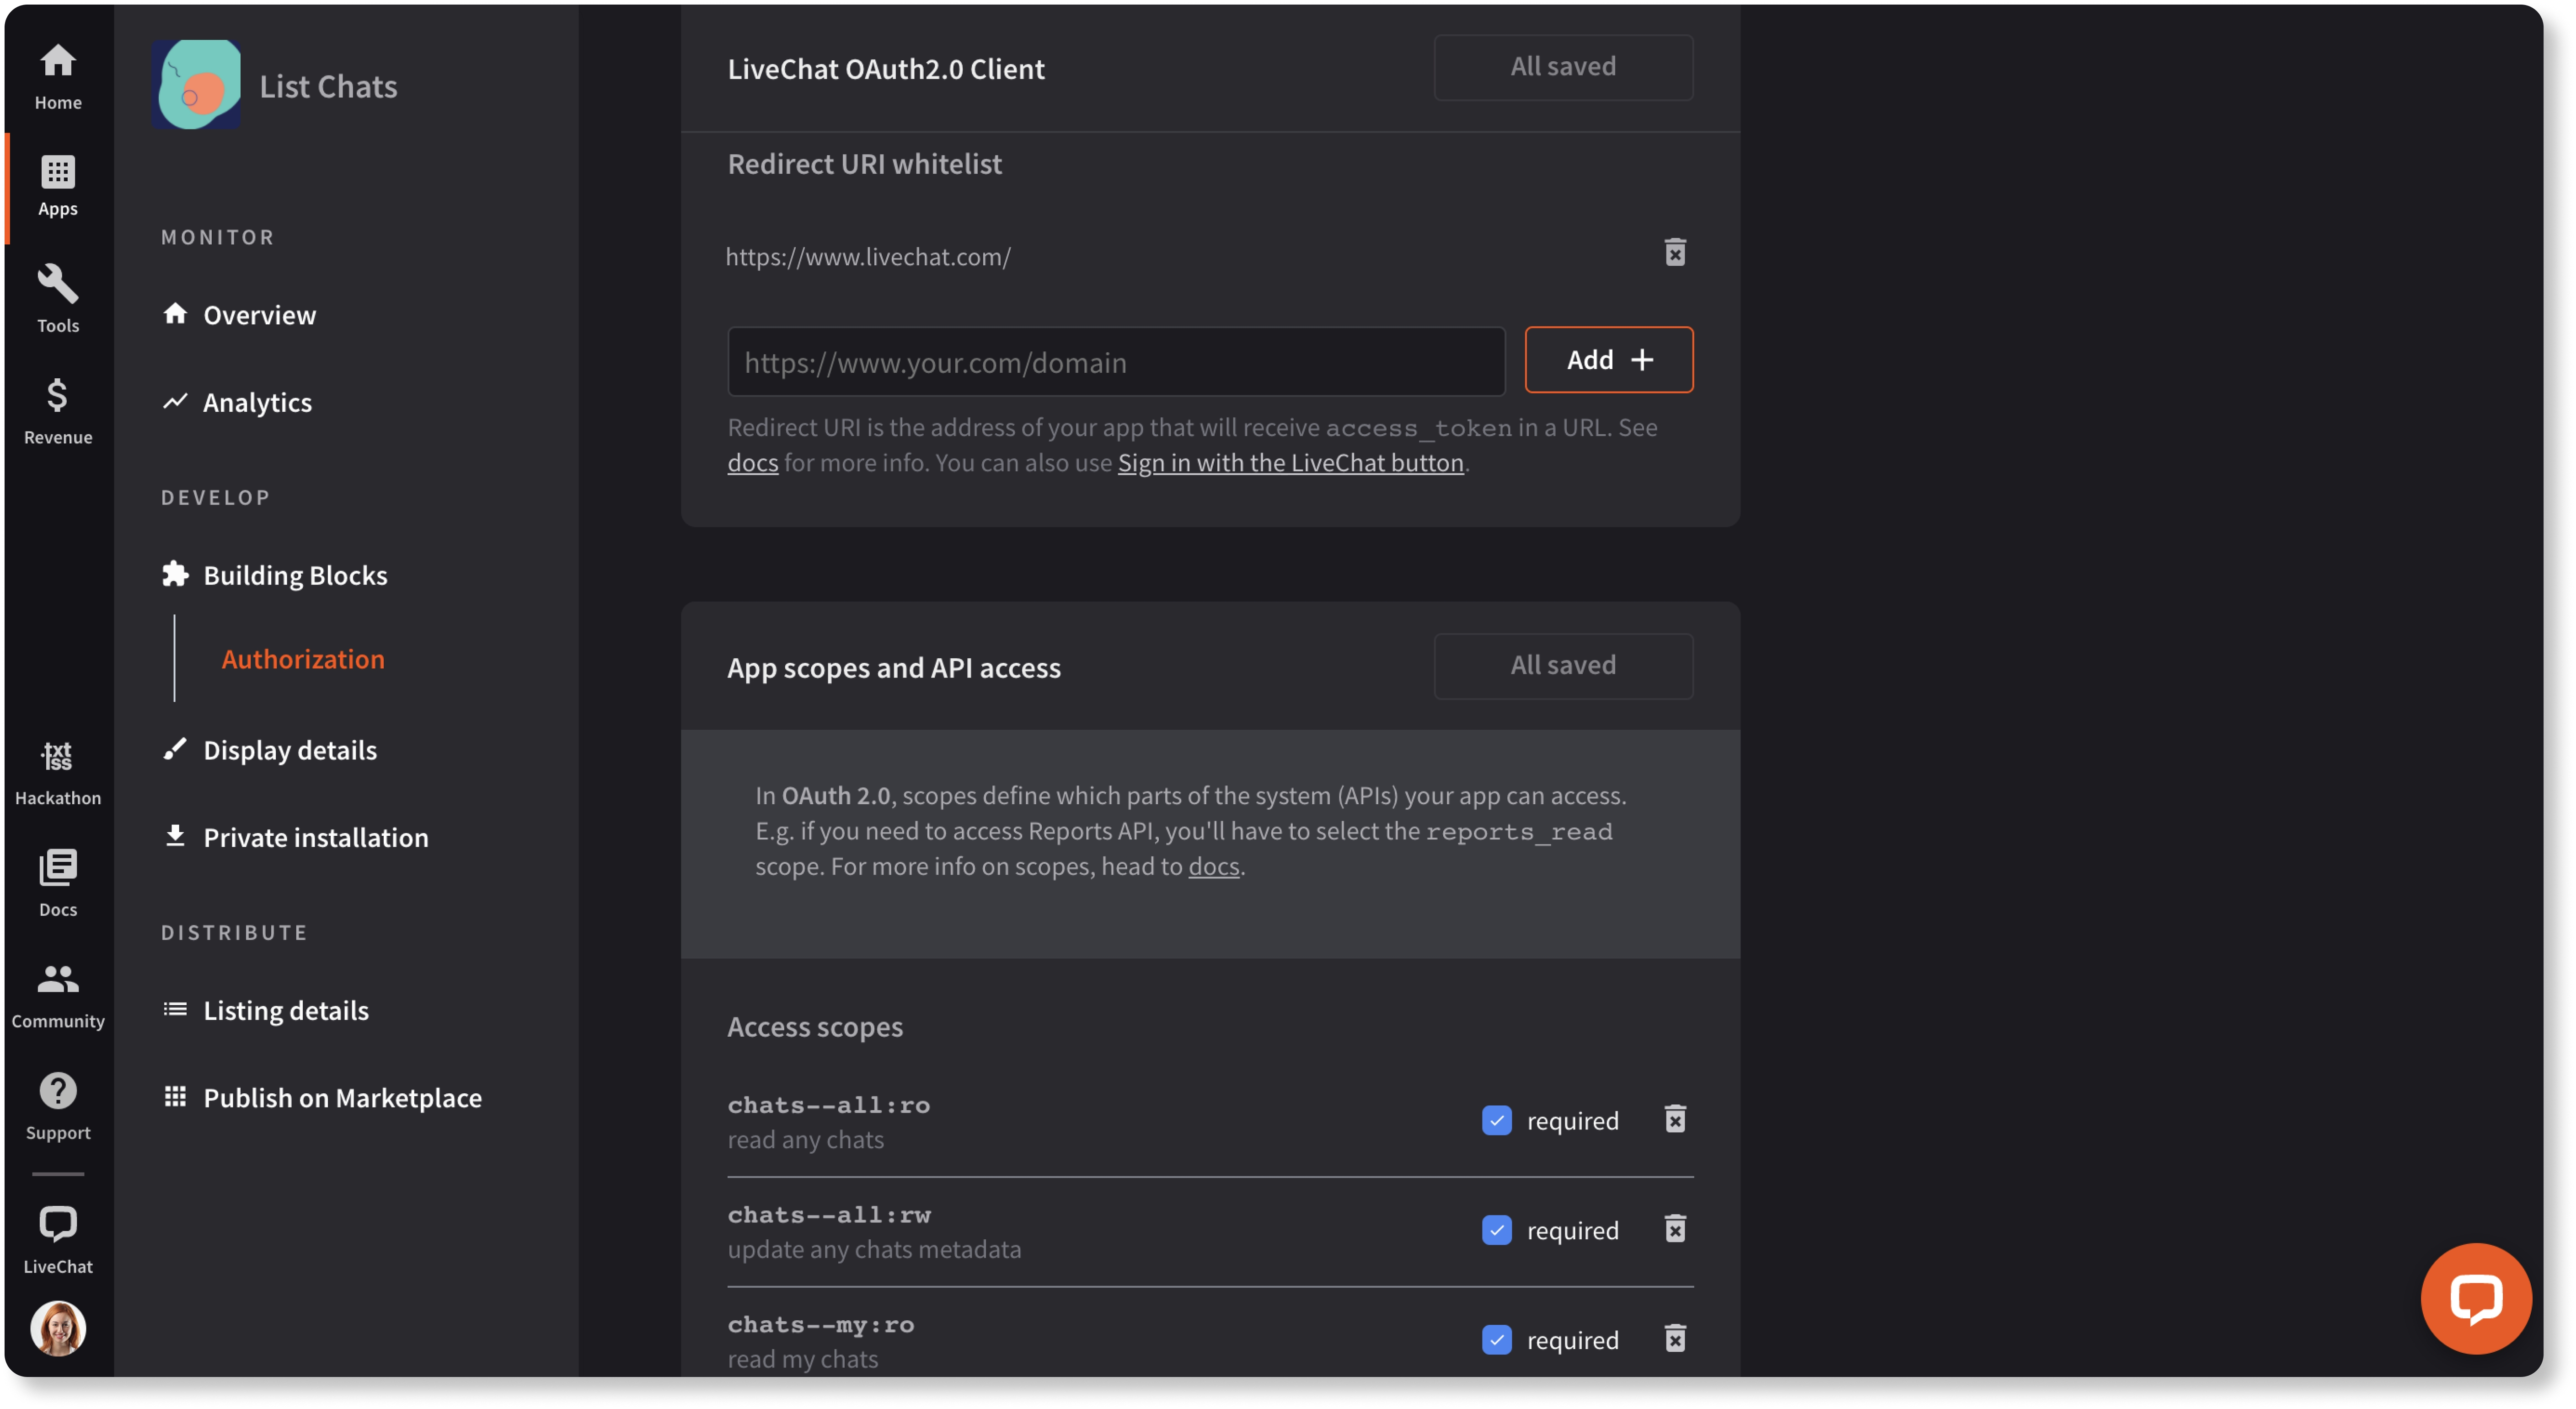Open Publish on Marketplace menu item
Image resolution: width=2576 pixels, height=1409 pixels.
(322, 1098)
